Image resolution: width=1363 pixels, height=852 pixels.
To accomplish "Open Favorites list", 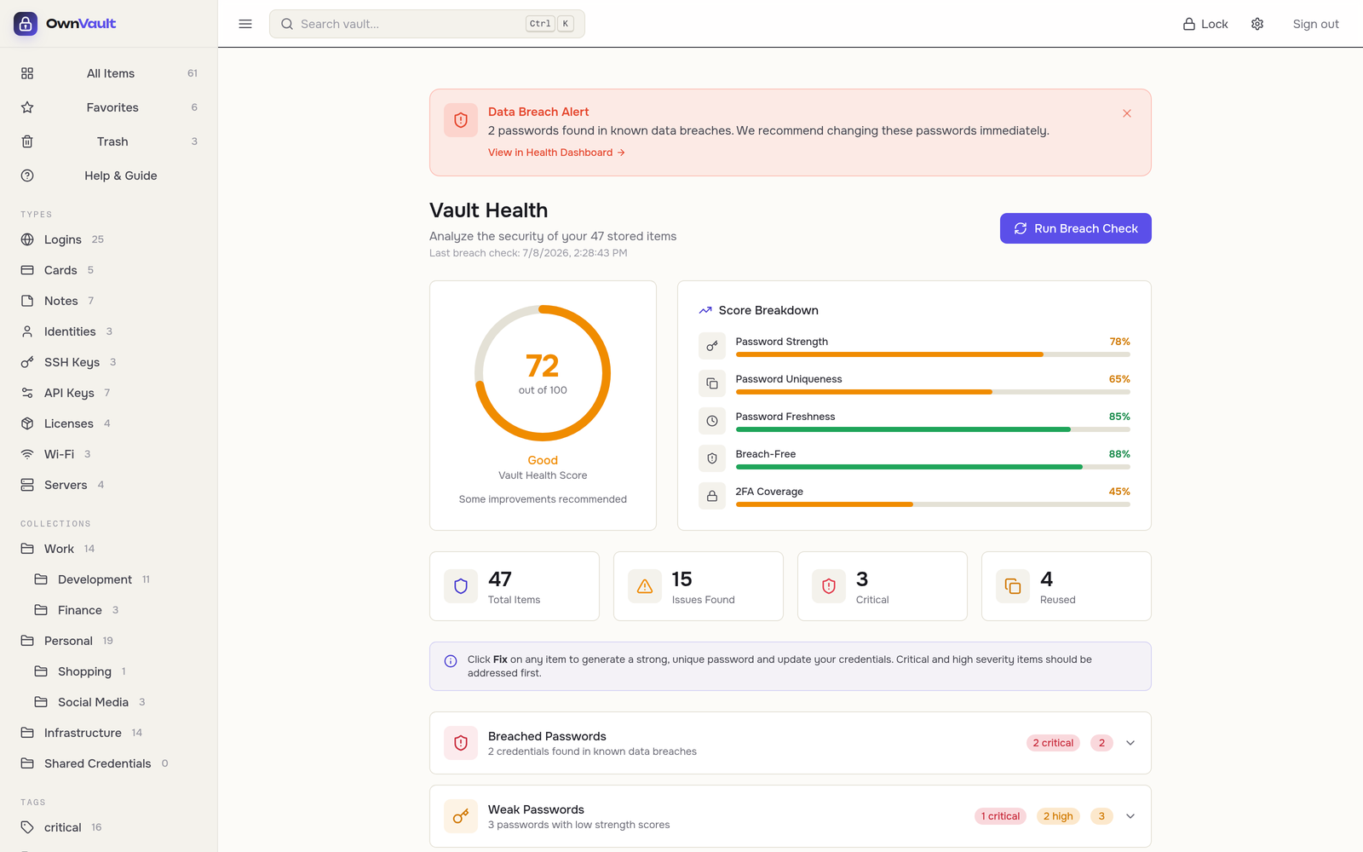I will tap(109, 107).
